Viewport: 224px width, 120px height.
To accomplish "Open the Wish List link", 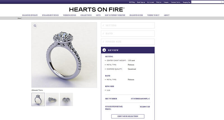I will (x=159, y=2).
